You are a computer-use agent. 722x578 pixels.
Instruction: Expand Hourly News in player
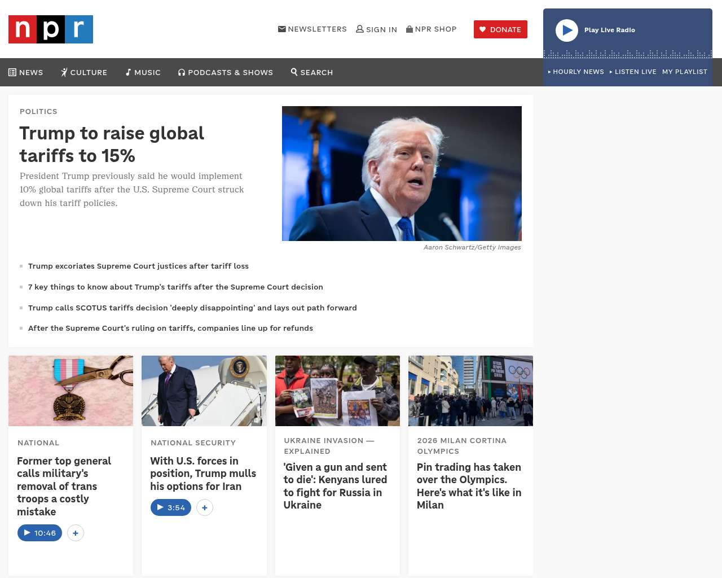point(576,72)
